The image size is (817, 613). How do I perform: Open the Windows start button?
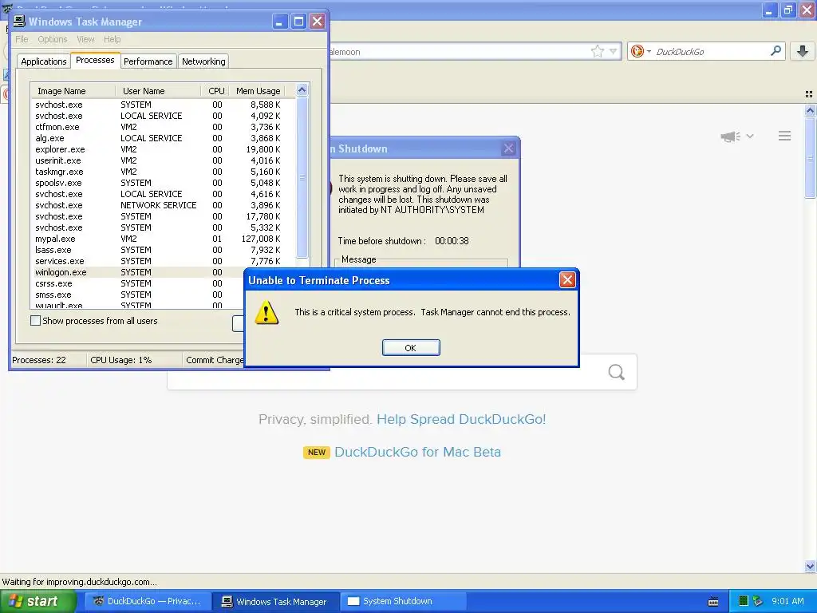pos(37,601)
